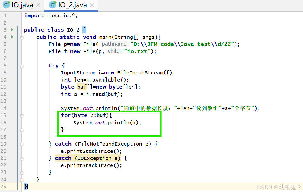Click i.available() call on line 10
Viewport: 303px width, 192px height.
tap(106, 80)
